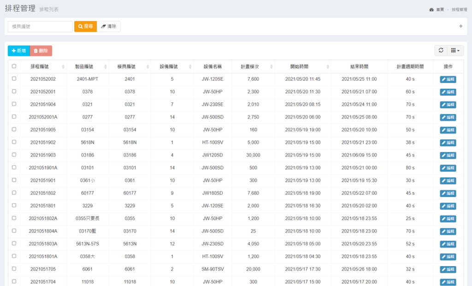Image resolution: width=472 pixels, height=286 pixels.
Task: Click the home icon in the breadcrumb
Action: 432,9
